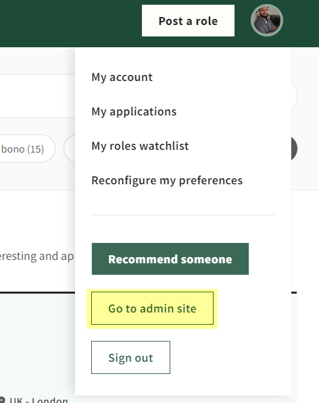Click the Recommend someone button
The image size is (319, 403).
(x=170, y=259)
